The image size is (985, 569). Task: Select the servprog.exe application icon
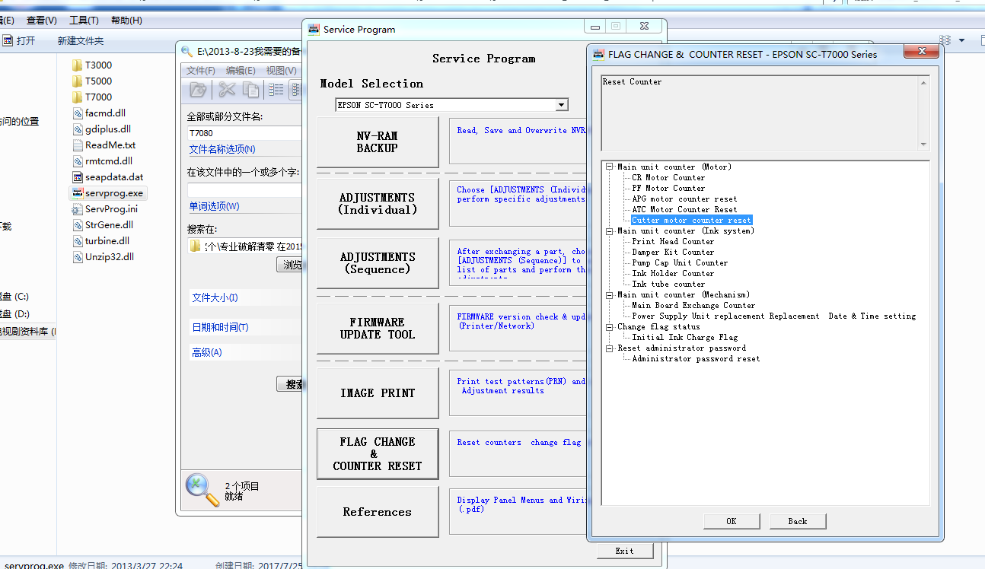coord(78,192)
